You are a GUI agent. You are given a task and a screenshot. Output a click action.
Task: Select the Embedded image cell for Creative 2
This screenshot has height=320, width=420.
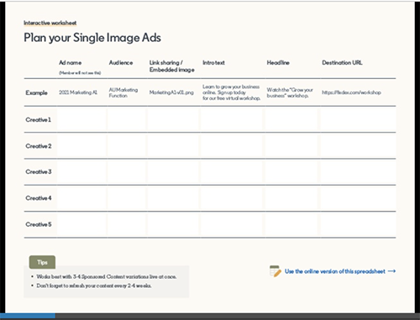pyautogui.click(x=174, y=146)
